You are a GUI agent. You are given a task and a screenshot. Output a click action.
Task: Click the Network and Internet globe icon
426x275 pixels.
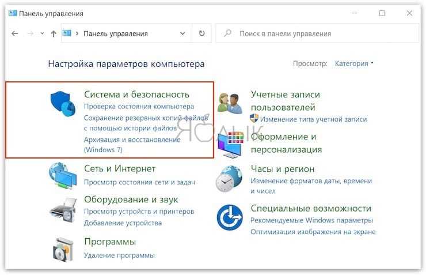tap(63, 175)
